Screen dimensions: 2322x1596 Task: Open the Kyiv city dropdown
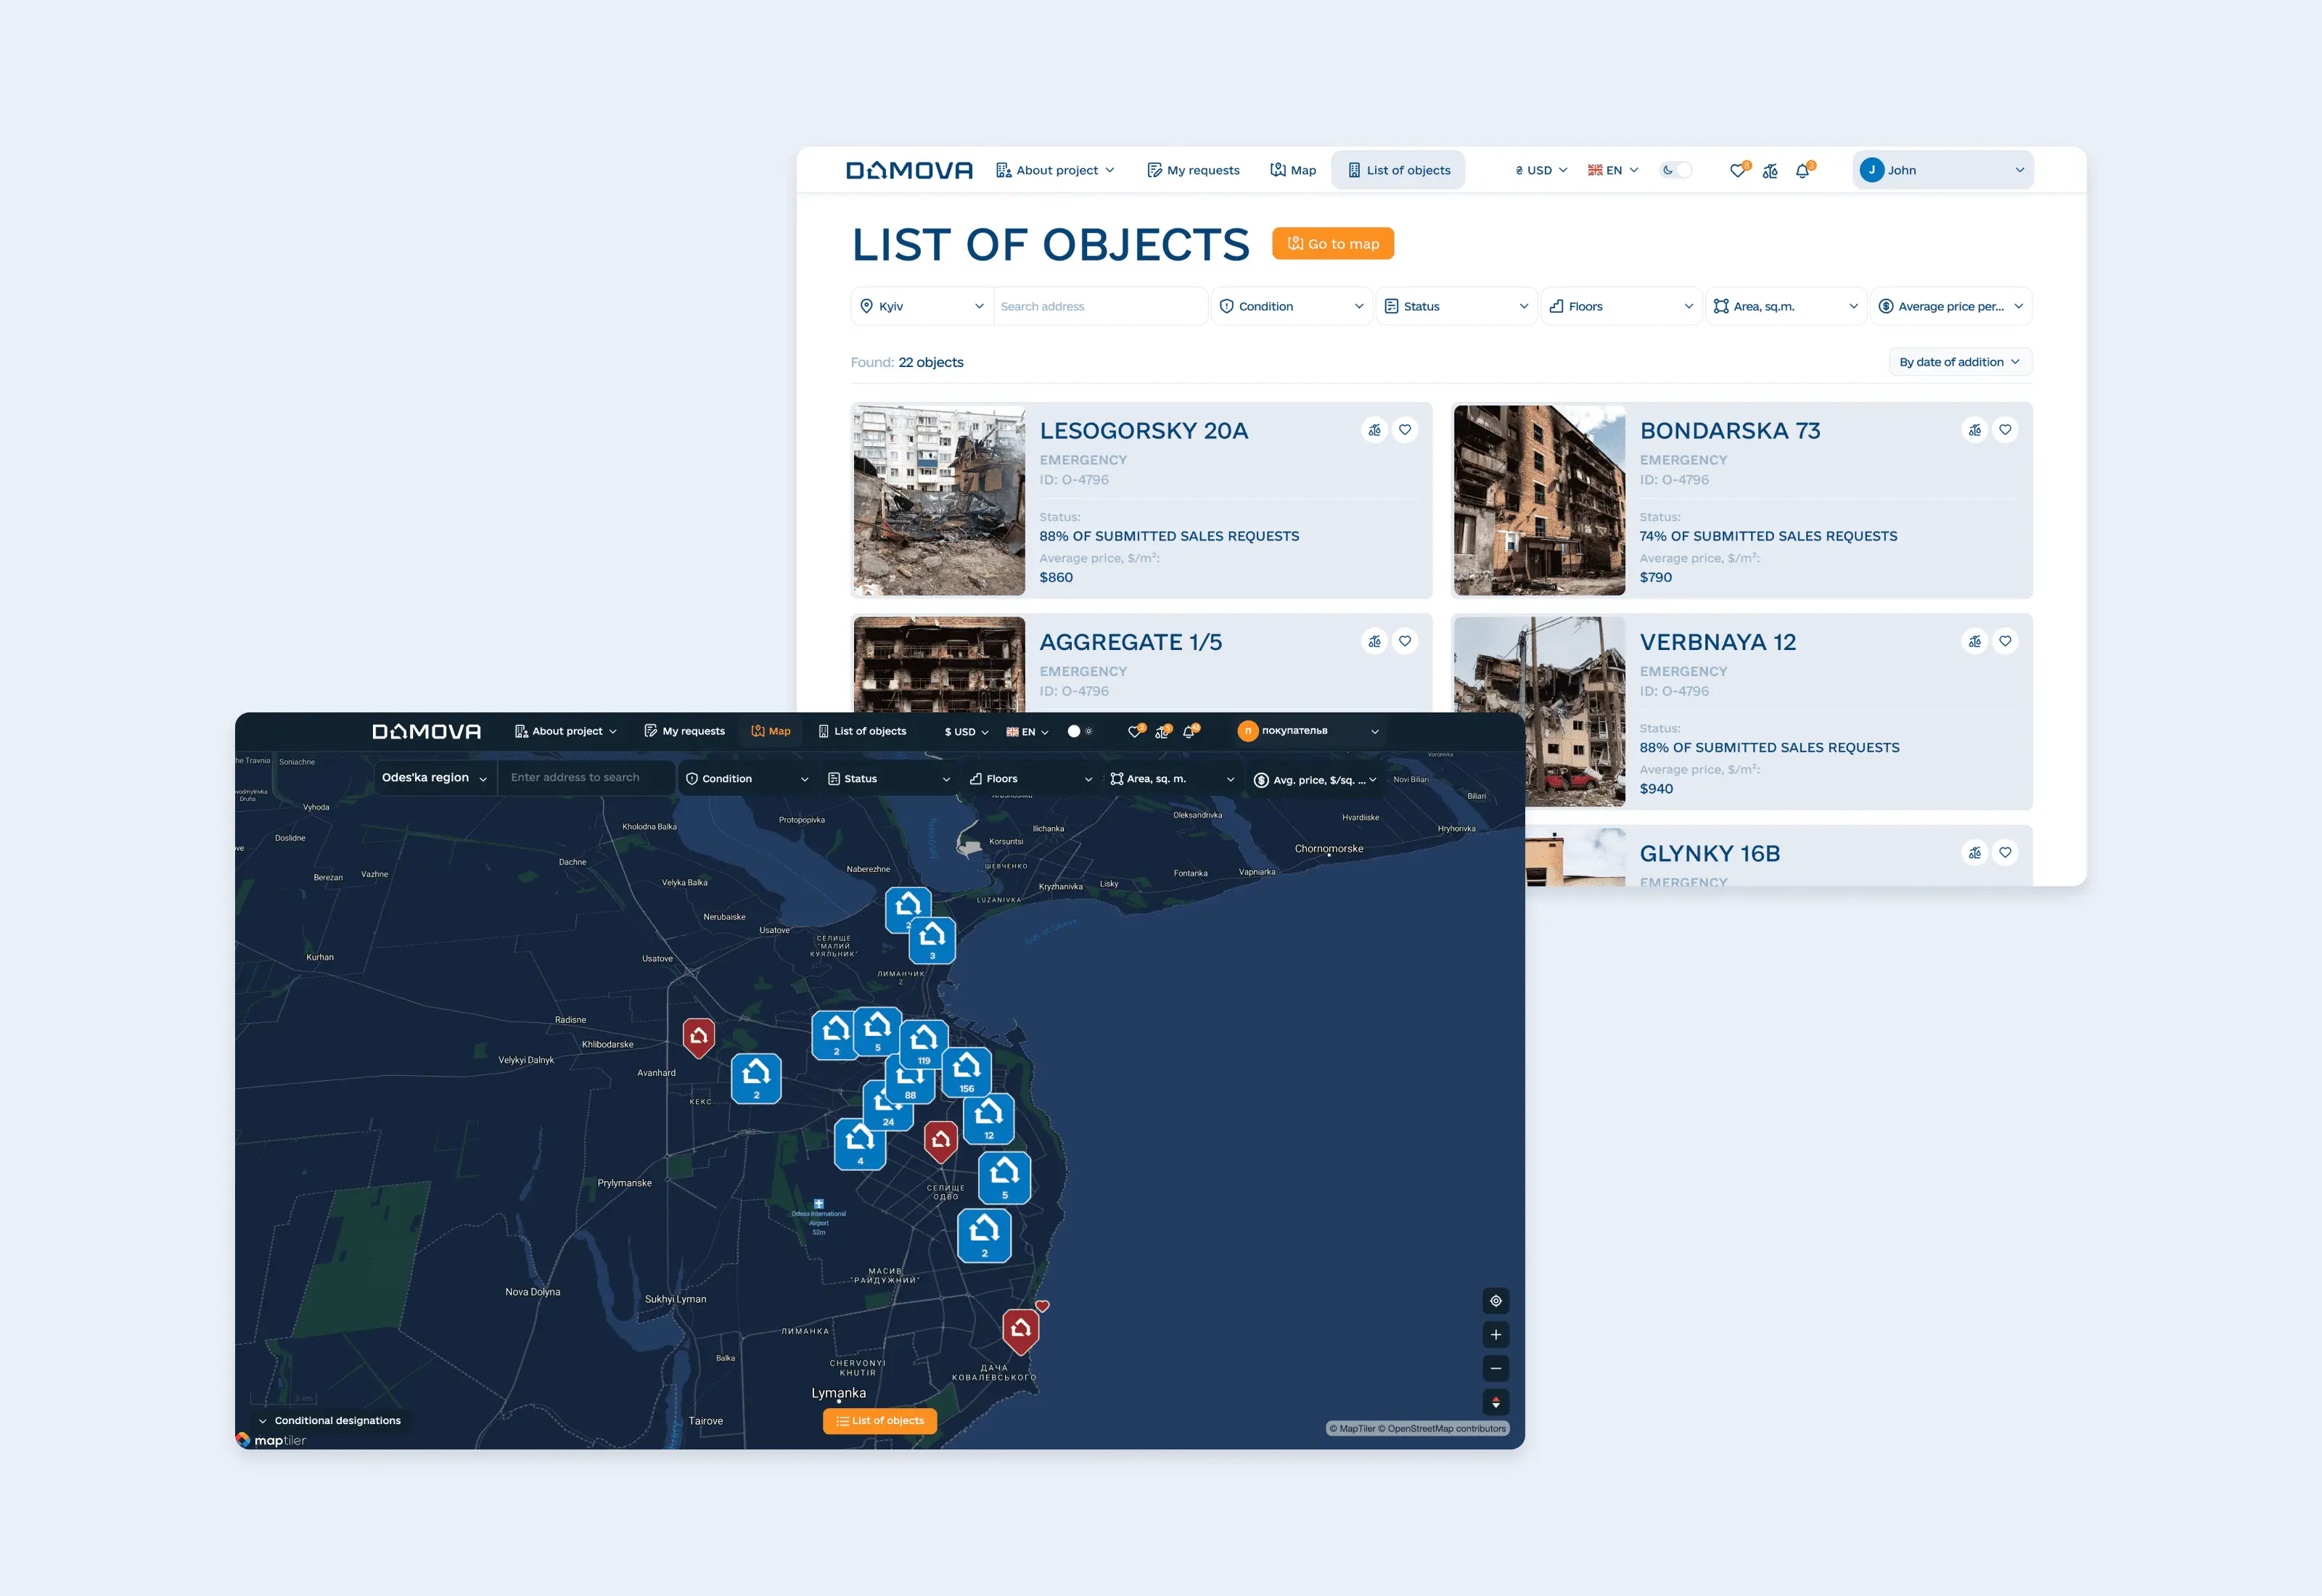(x=921, y=307)
